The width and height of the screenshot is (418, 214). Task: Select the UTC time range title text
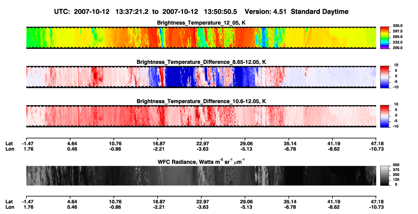(146, 12)
